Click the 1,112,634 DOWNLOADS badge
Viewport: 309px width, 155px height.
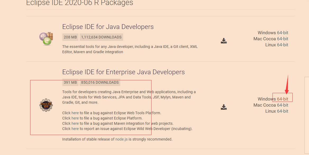101,37
